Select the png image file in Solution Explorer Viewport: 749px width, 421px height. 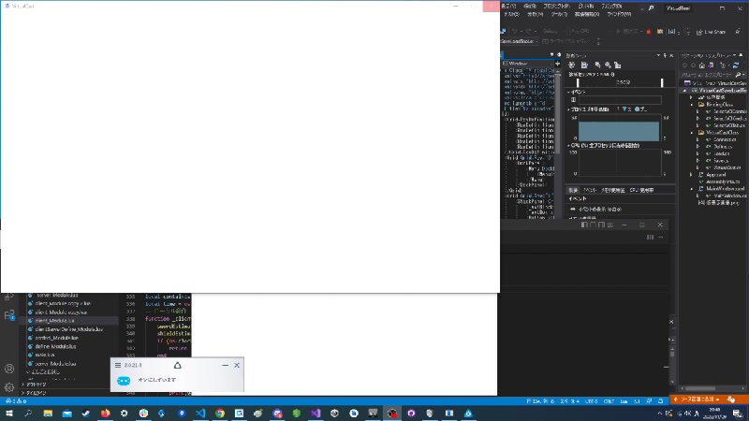coord(722,203)
